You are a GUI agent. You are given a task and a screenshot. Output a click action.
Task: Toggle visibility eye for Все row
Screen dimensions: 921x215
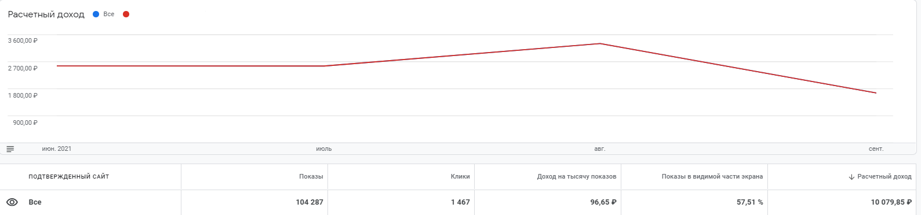[x=12, y=202]
